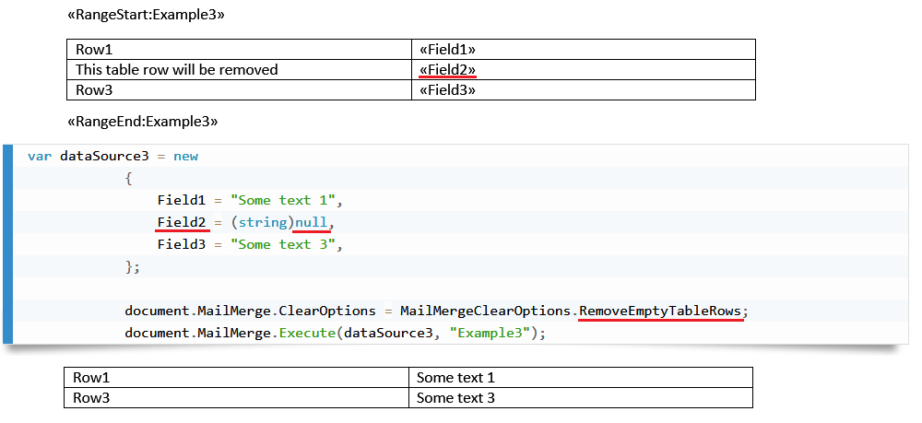
Task: Select the «Field3» merge field cell
Action: 447,90
